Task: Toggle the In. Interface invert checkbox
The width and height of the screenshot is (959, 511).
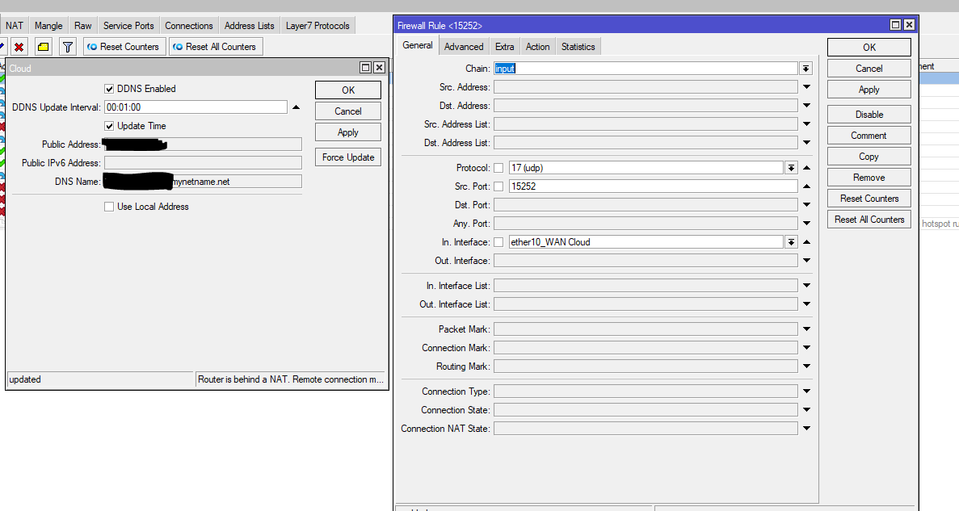Action: (498, 242)
